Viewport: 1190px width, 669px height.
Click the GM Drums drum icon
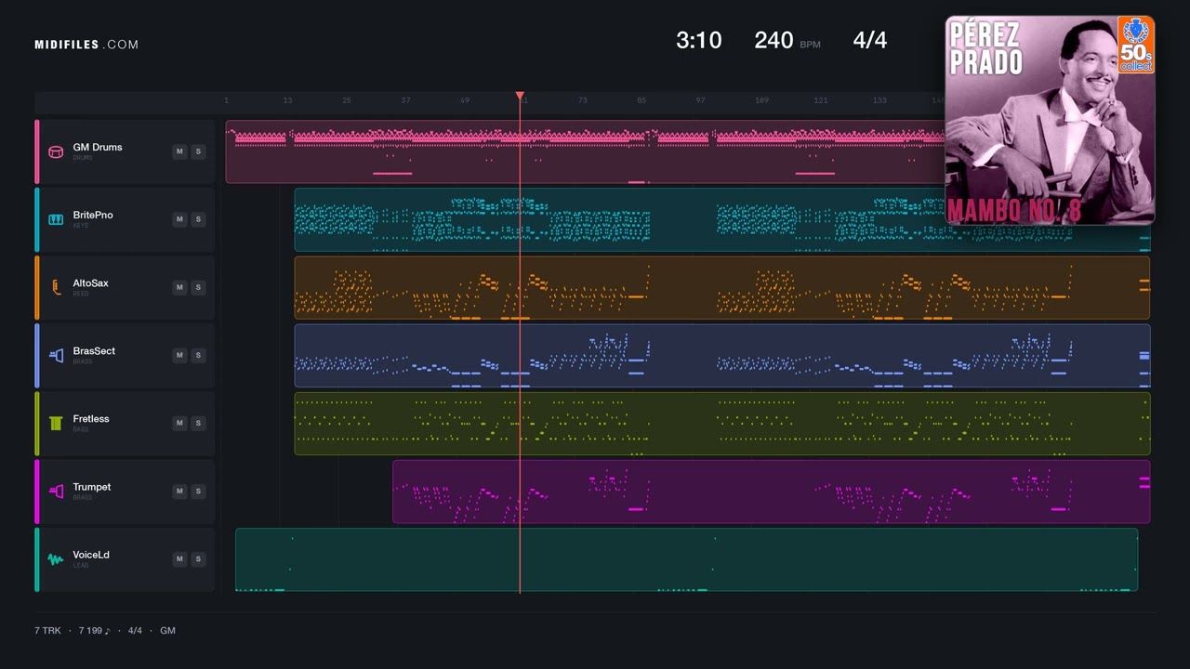pos(56,151)
